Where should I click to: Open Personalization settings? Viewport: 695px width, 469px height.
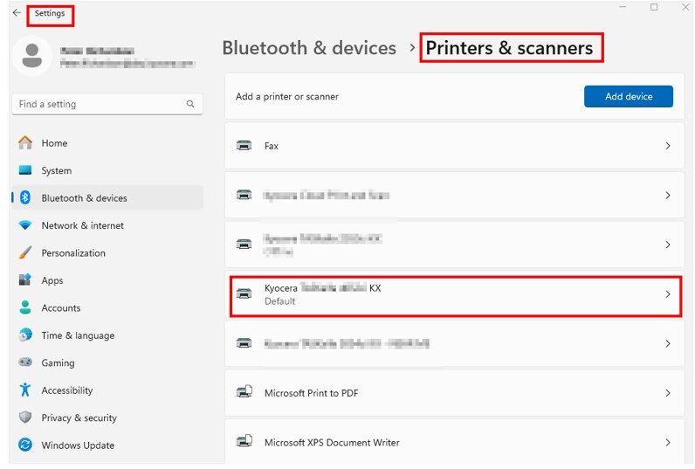click(x=107, y=252)
